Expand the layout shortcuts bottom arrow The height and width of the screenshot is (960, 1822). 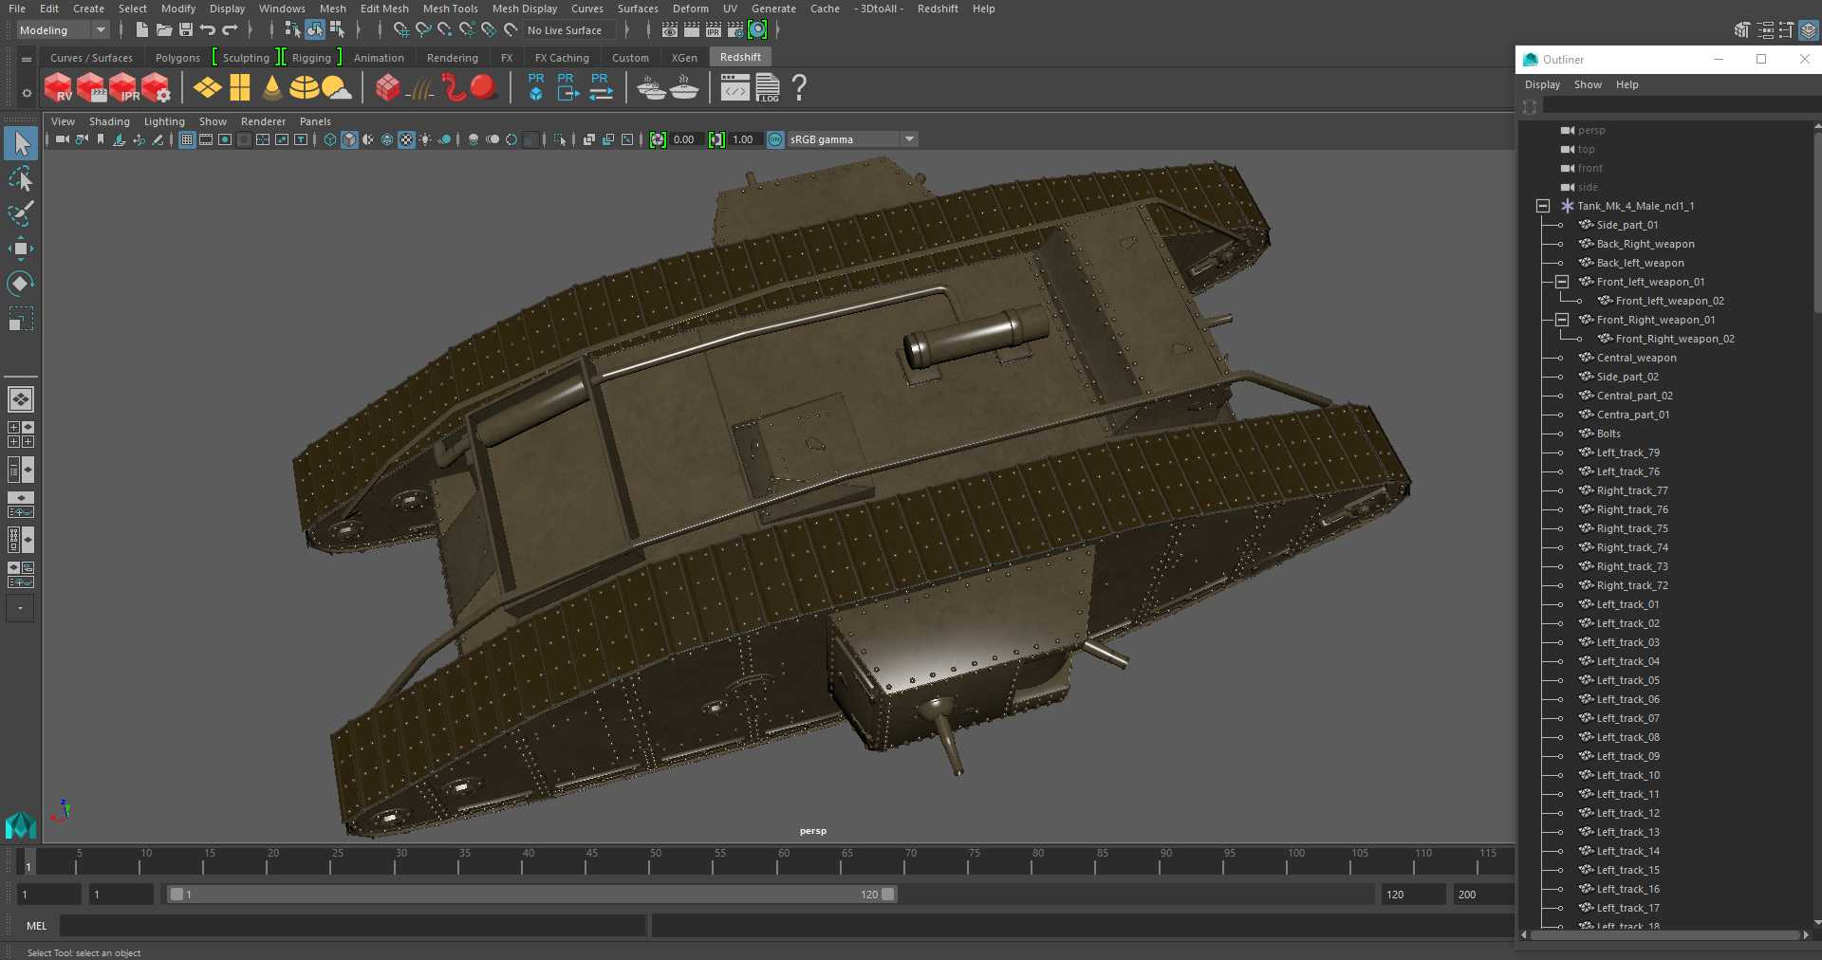tap(20, 608)
